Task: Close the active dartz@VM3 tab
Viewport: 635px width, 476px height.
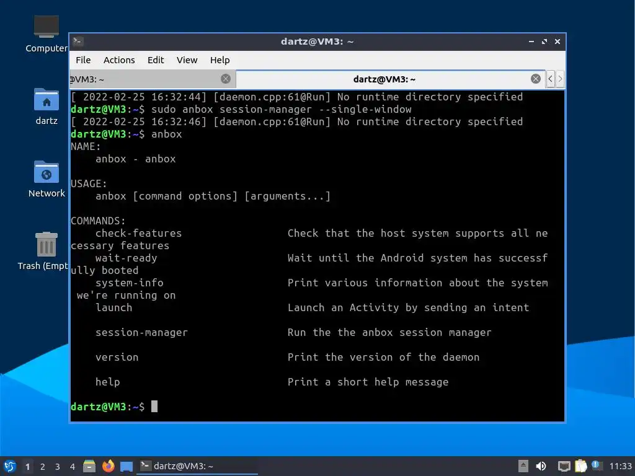Action: pyautogui.click(x=535, y=79)
